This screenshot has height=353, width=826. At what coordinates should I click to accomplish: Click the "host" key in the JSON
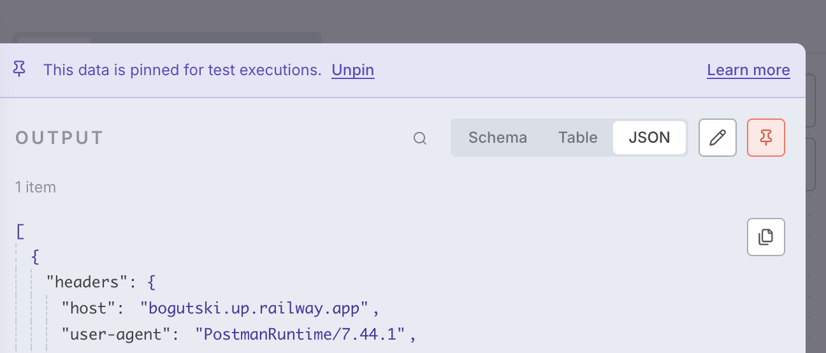[x=89, y=308]
